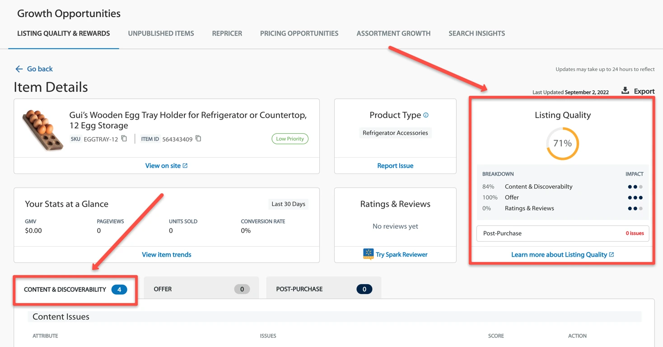This screenshot has height=347, width=663.
Task: Click the Export download icon
Action: pos(625,90)
